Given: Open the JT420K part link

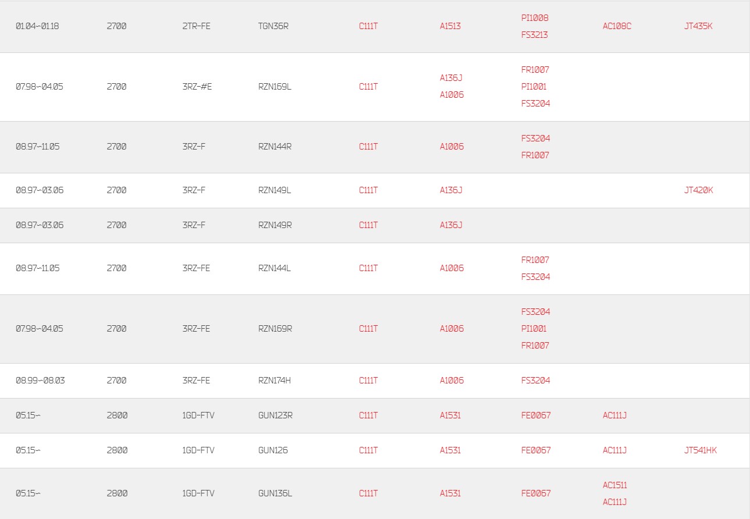Looking at the screenshot, I should (x=699, y=190).
